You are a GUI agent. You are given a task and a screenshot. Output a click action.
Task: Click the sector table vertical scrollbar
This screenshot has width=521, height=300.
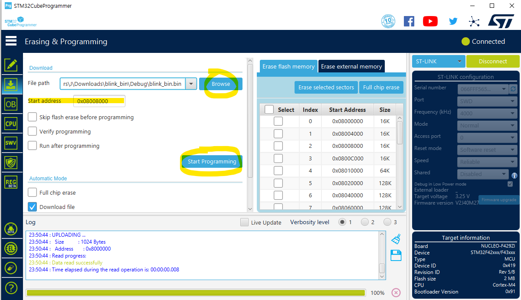click(x=400, y=132)
